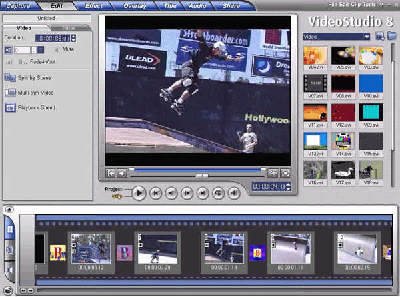
Task: Cut the clip with the scissors icon
Action: point(273,173)
